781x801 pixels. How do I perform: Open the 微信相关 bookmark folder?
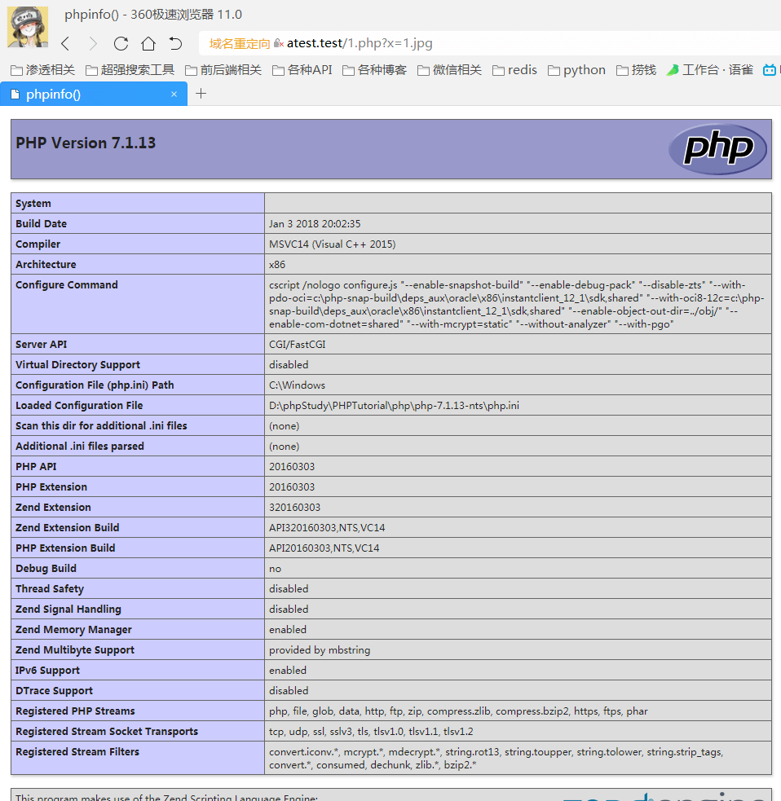(x=450, y=70)
